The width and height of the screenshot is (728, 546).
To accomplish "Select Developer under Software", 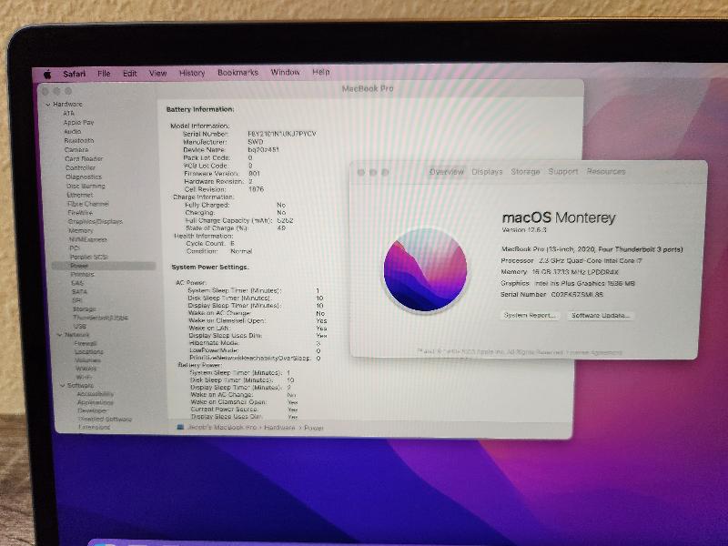I will [93, 410].
